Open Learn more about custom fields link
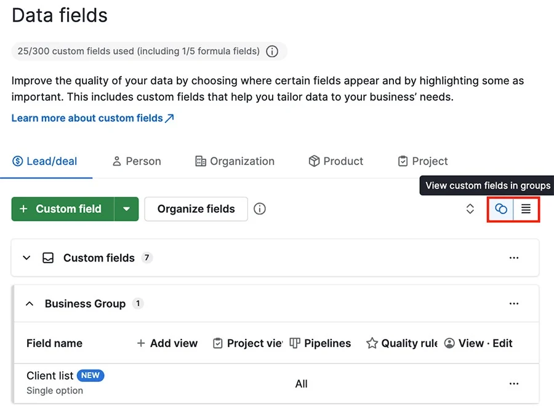554x409 pixels. click(92, 118)
